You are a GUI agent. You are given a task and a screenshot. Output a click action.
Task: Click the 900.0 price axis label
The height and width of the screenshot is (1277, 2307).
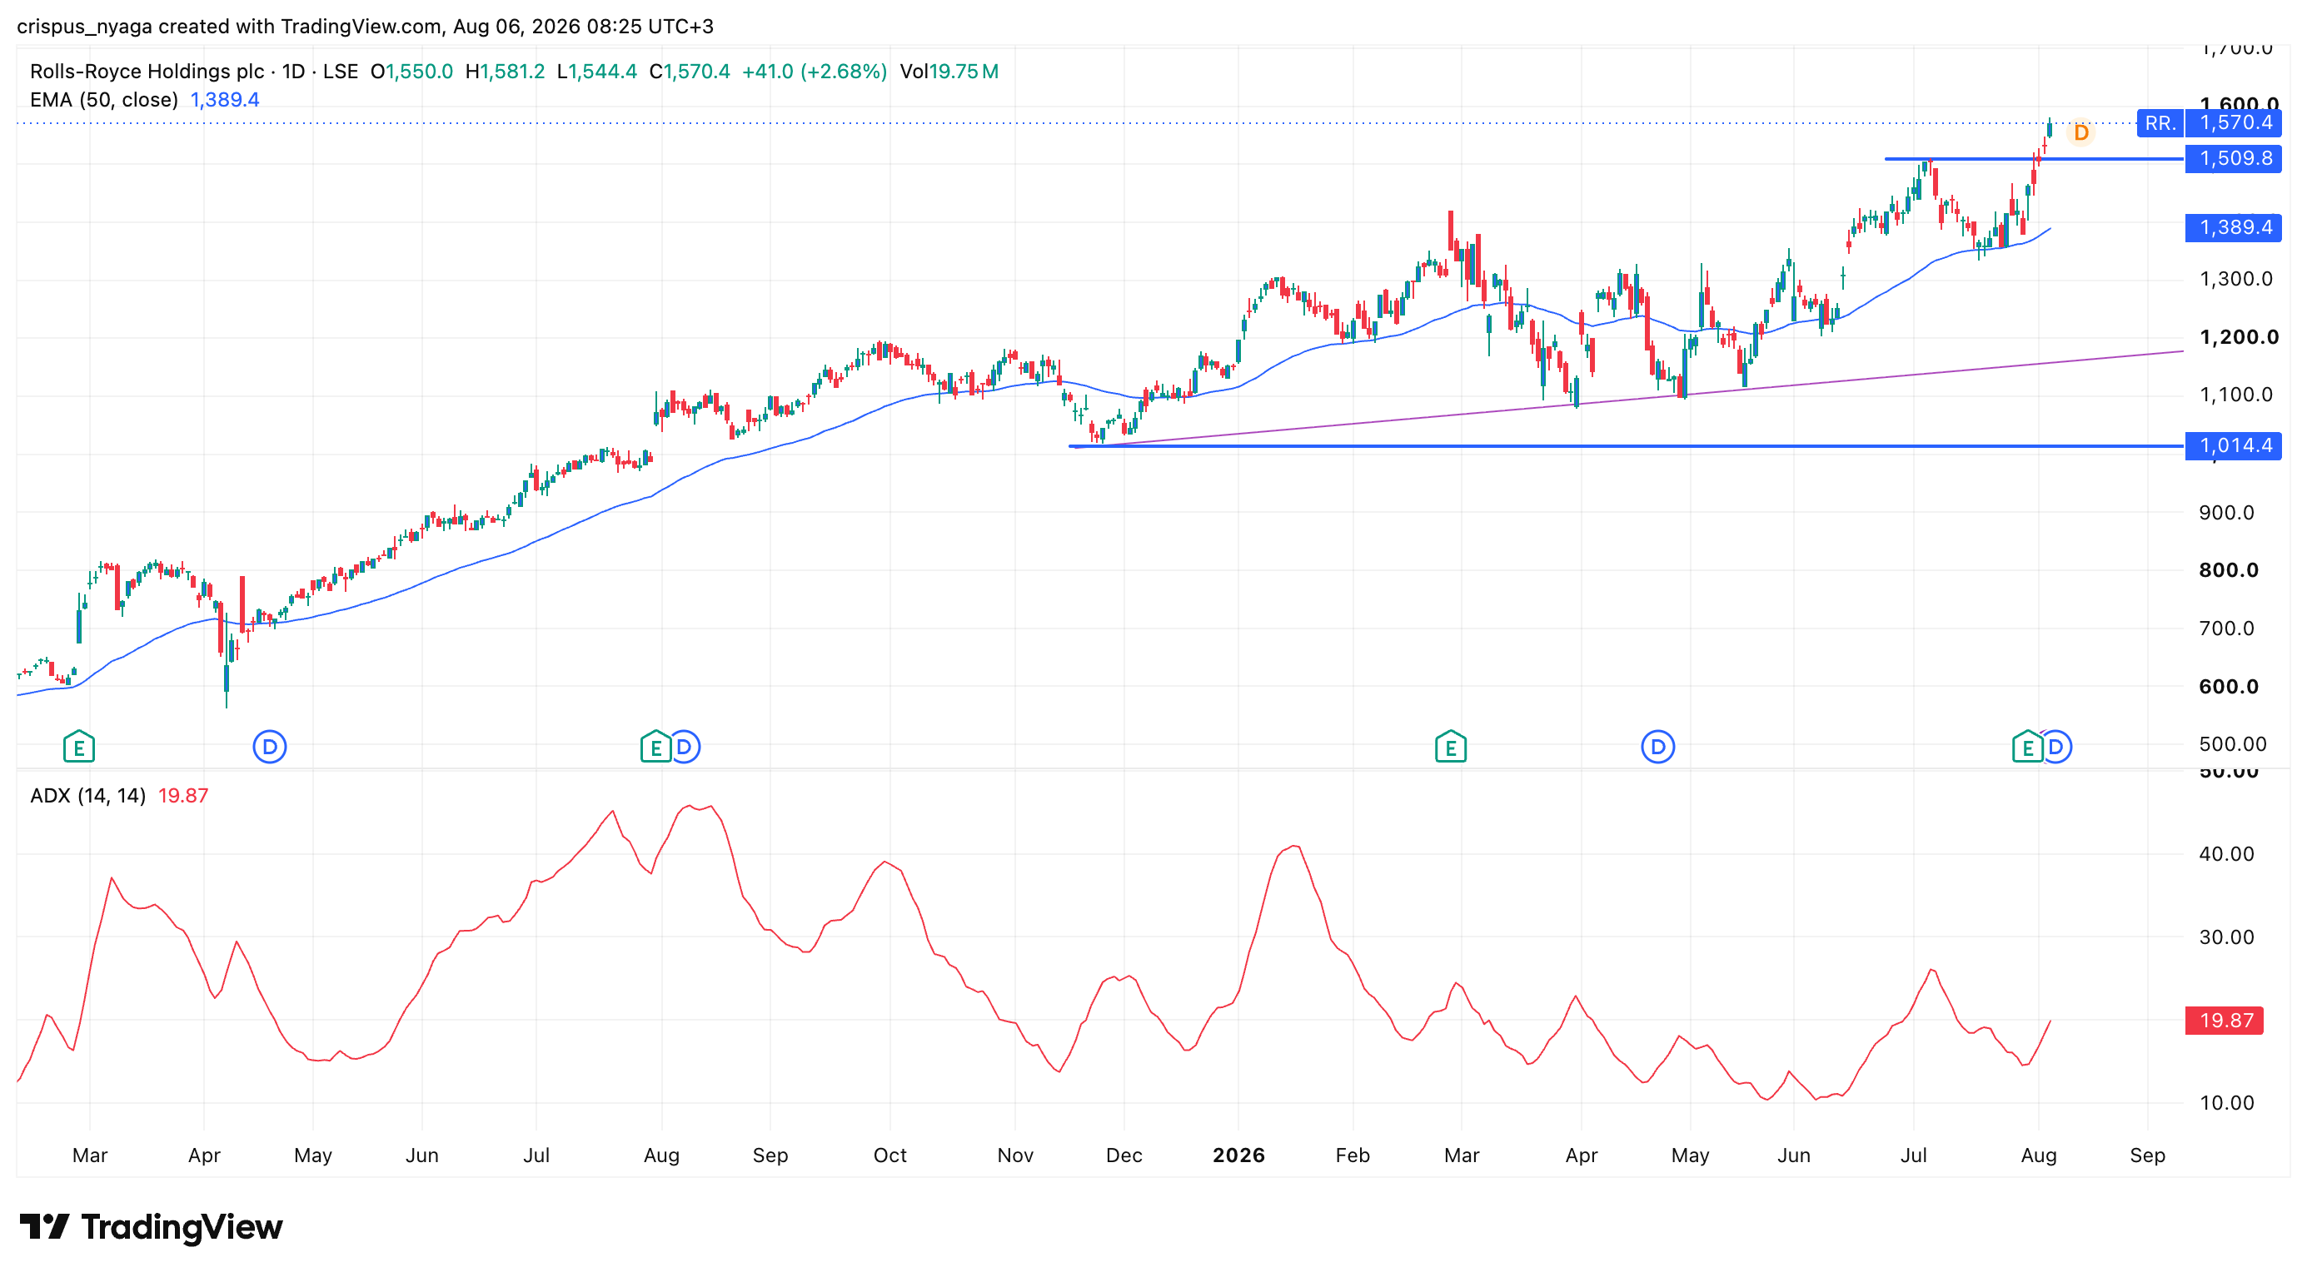(2228, 513)
